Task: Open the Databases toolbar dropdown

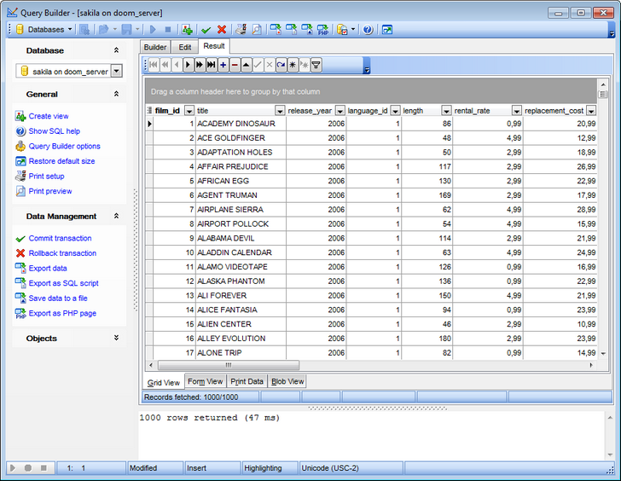Action: point(46,30)
